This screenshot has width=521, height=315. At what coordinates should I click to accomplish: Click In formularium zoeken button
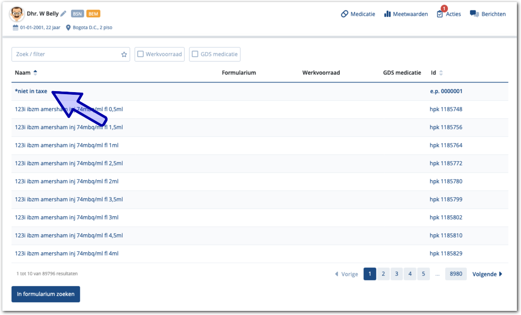pyautogui.click(x=46, y=294)
